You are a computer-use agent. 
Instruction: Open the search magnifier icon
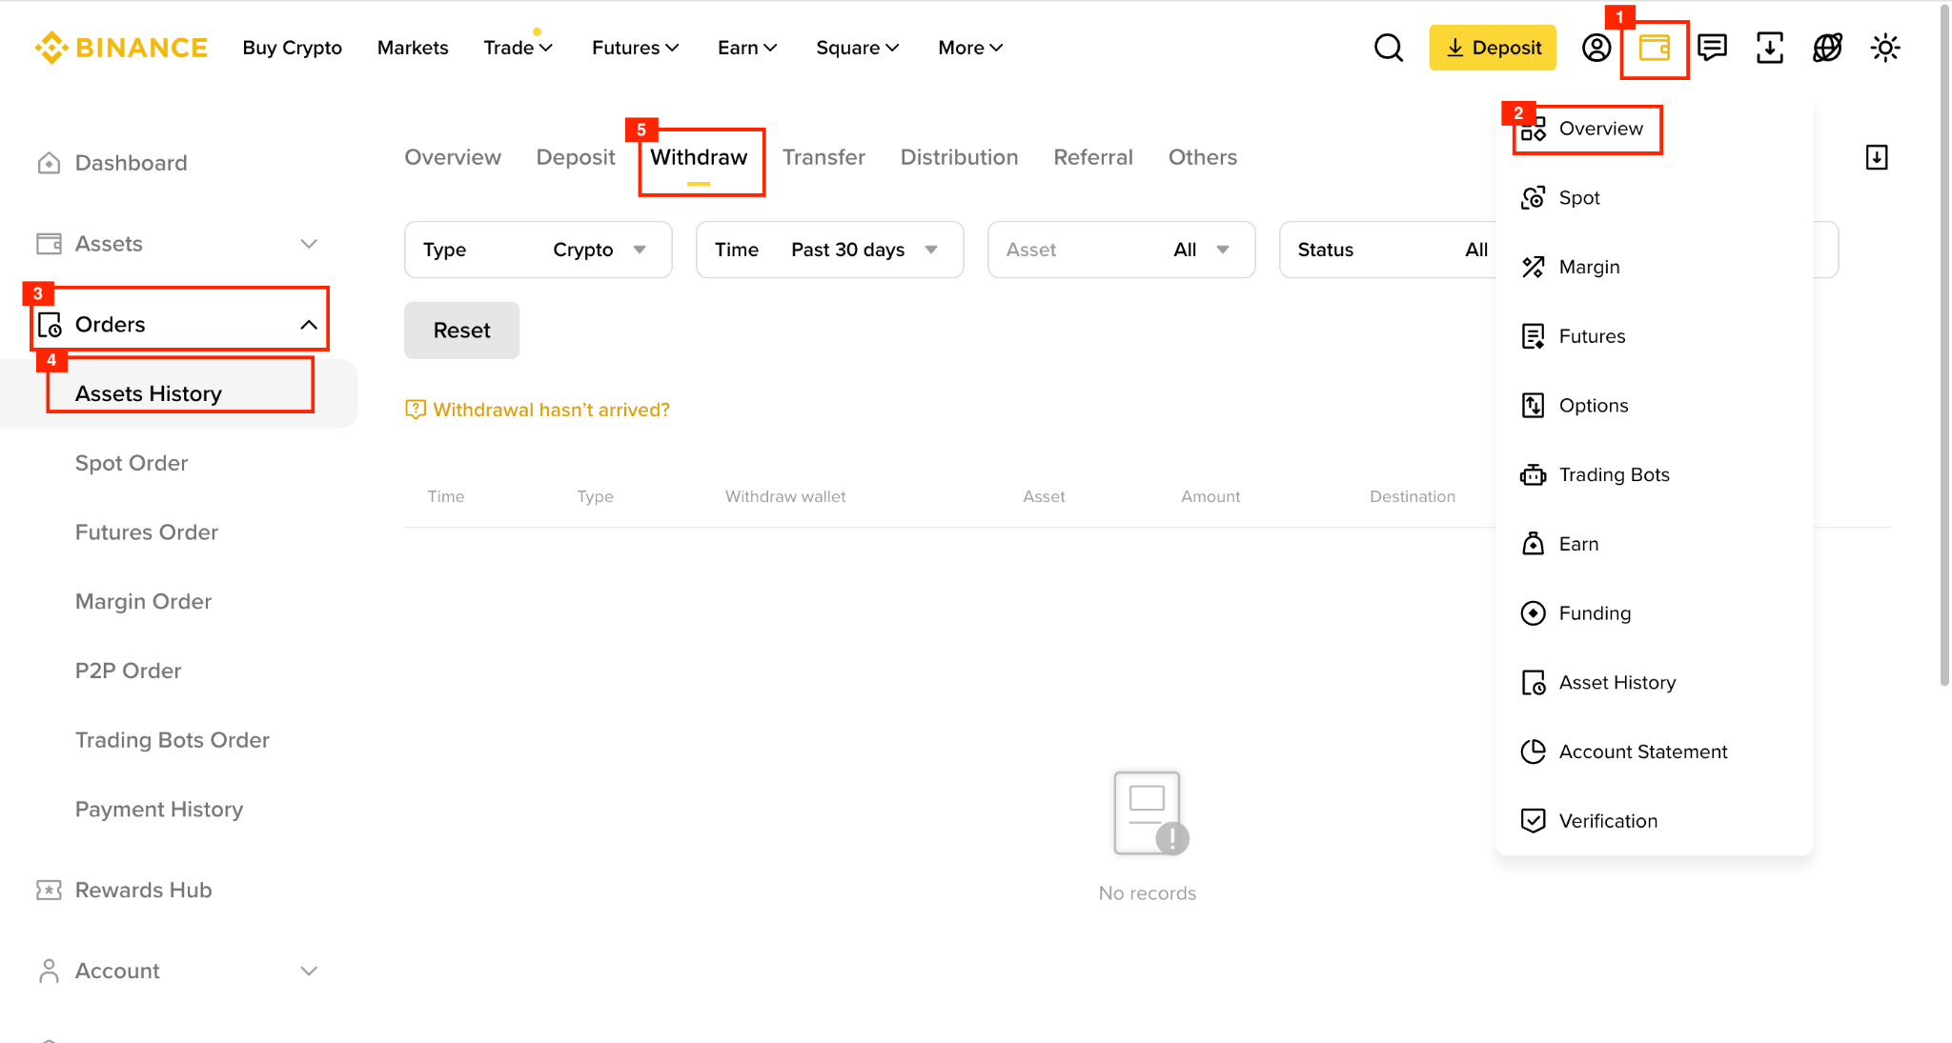pos(1389,48)
